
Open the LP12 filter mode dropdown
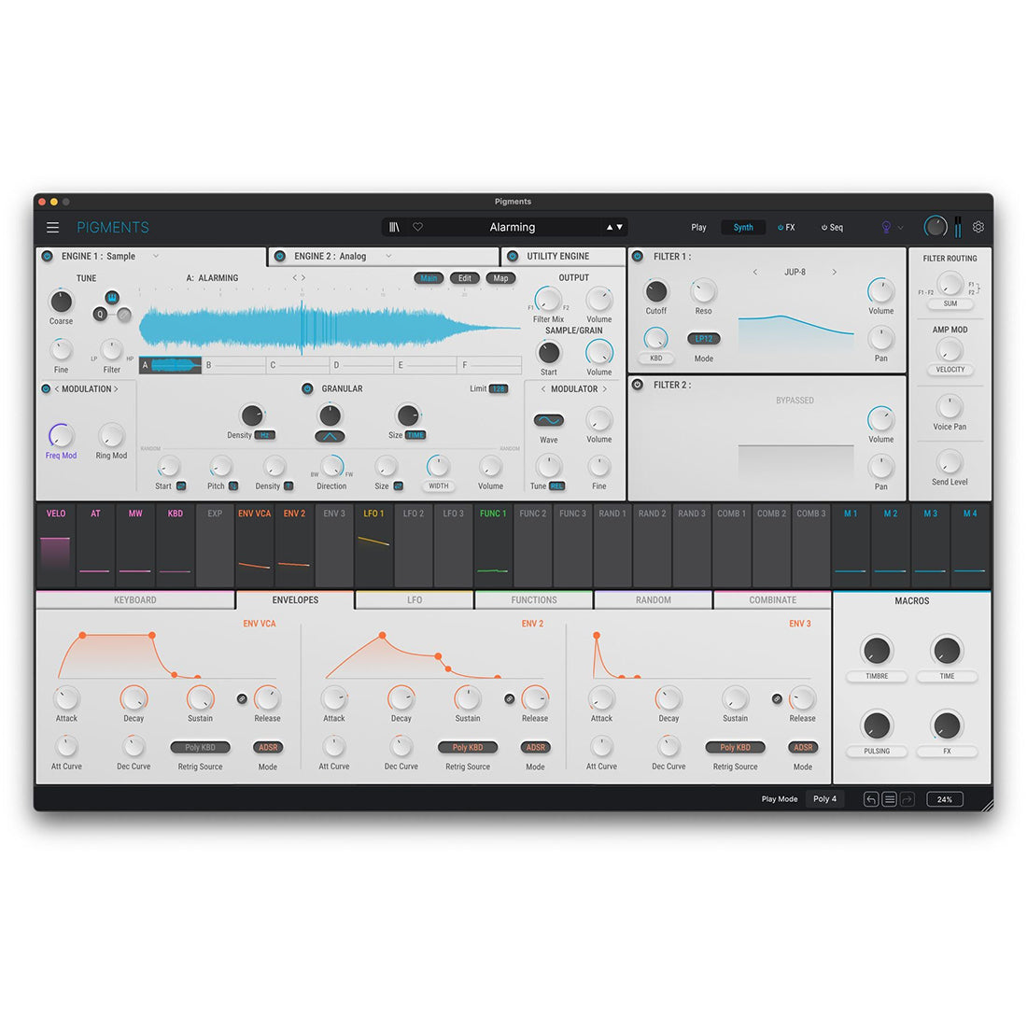pyautogui.click(x=703, y=339)
